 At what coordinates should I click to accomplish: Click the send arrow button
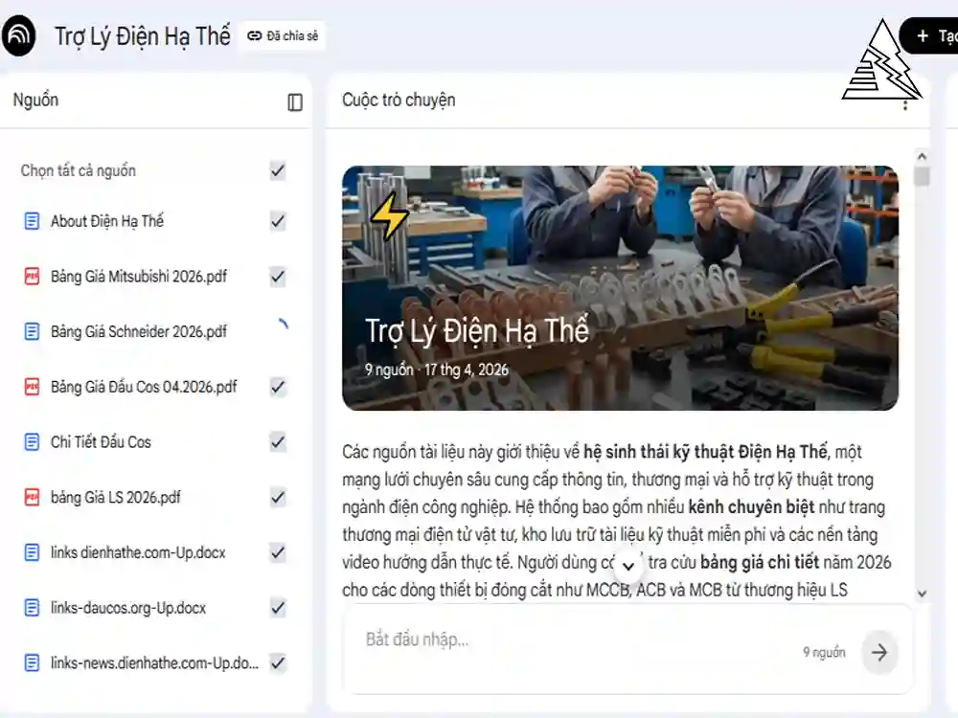(x=879, y=652)
